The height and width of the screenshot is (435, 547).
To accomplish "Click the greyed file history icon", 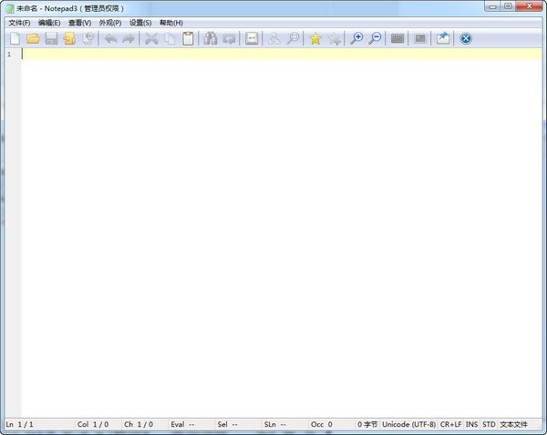I will click(x=88, y=38).
